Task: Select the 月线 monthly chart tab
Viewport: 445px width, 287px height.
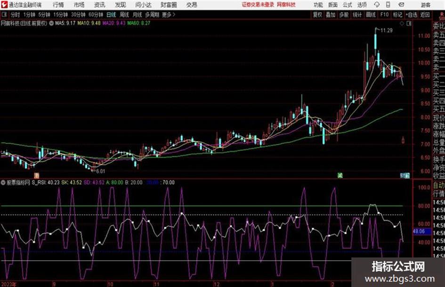Action: pos(138,15)
